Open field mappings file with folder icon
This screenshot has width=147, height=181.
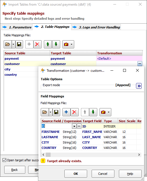click(x=45, y=112)
